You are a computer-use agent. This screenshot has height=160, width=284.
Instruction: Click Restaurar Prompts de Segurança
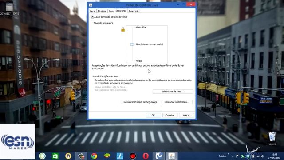[x=140, y=102]
